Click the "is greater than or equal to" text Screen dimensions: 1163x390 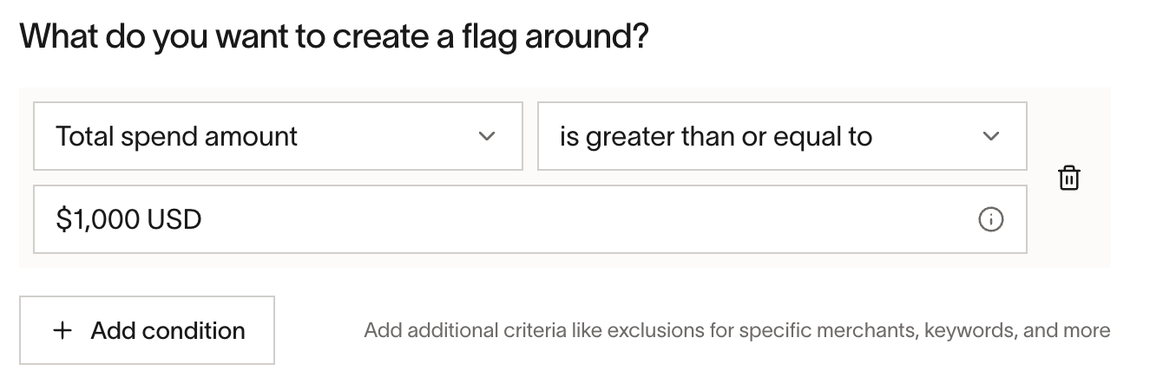tap(716, 136)
